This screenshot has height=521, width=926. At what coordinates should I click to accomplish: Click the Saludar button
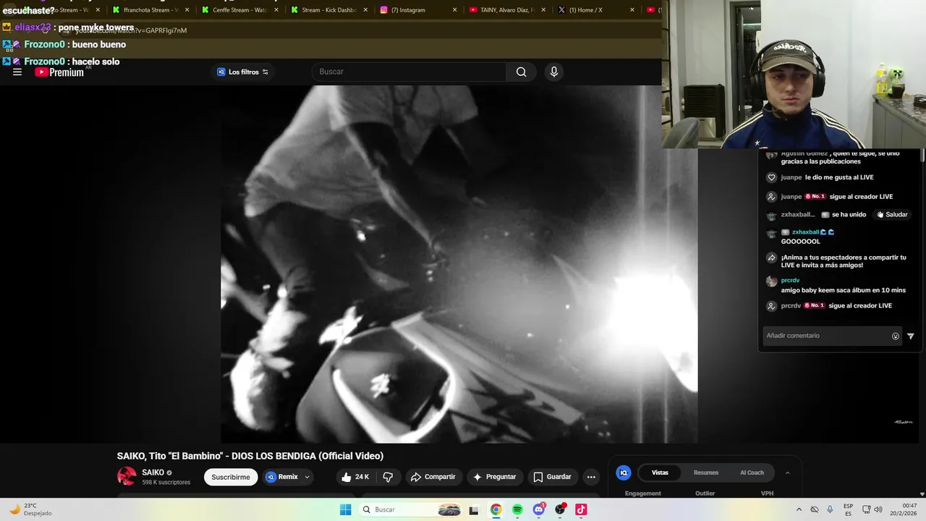point(892,215)
